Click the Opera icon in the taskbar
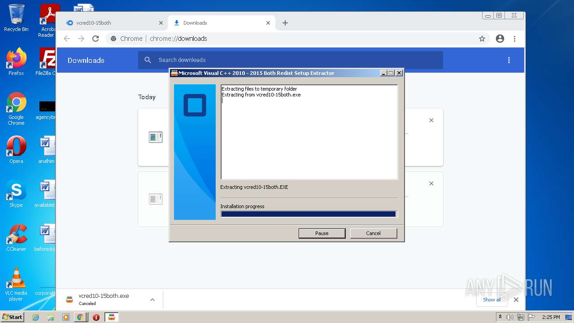Viewport: 574px width, 323px height. pyautogui.click(x=96, y=317)
